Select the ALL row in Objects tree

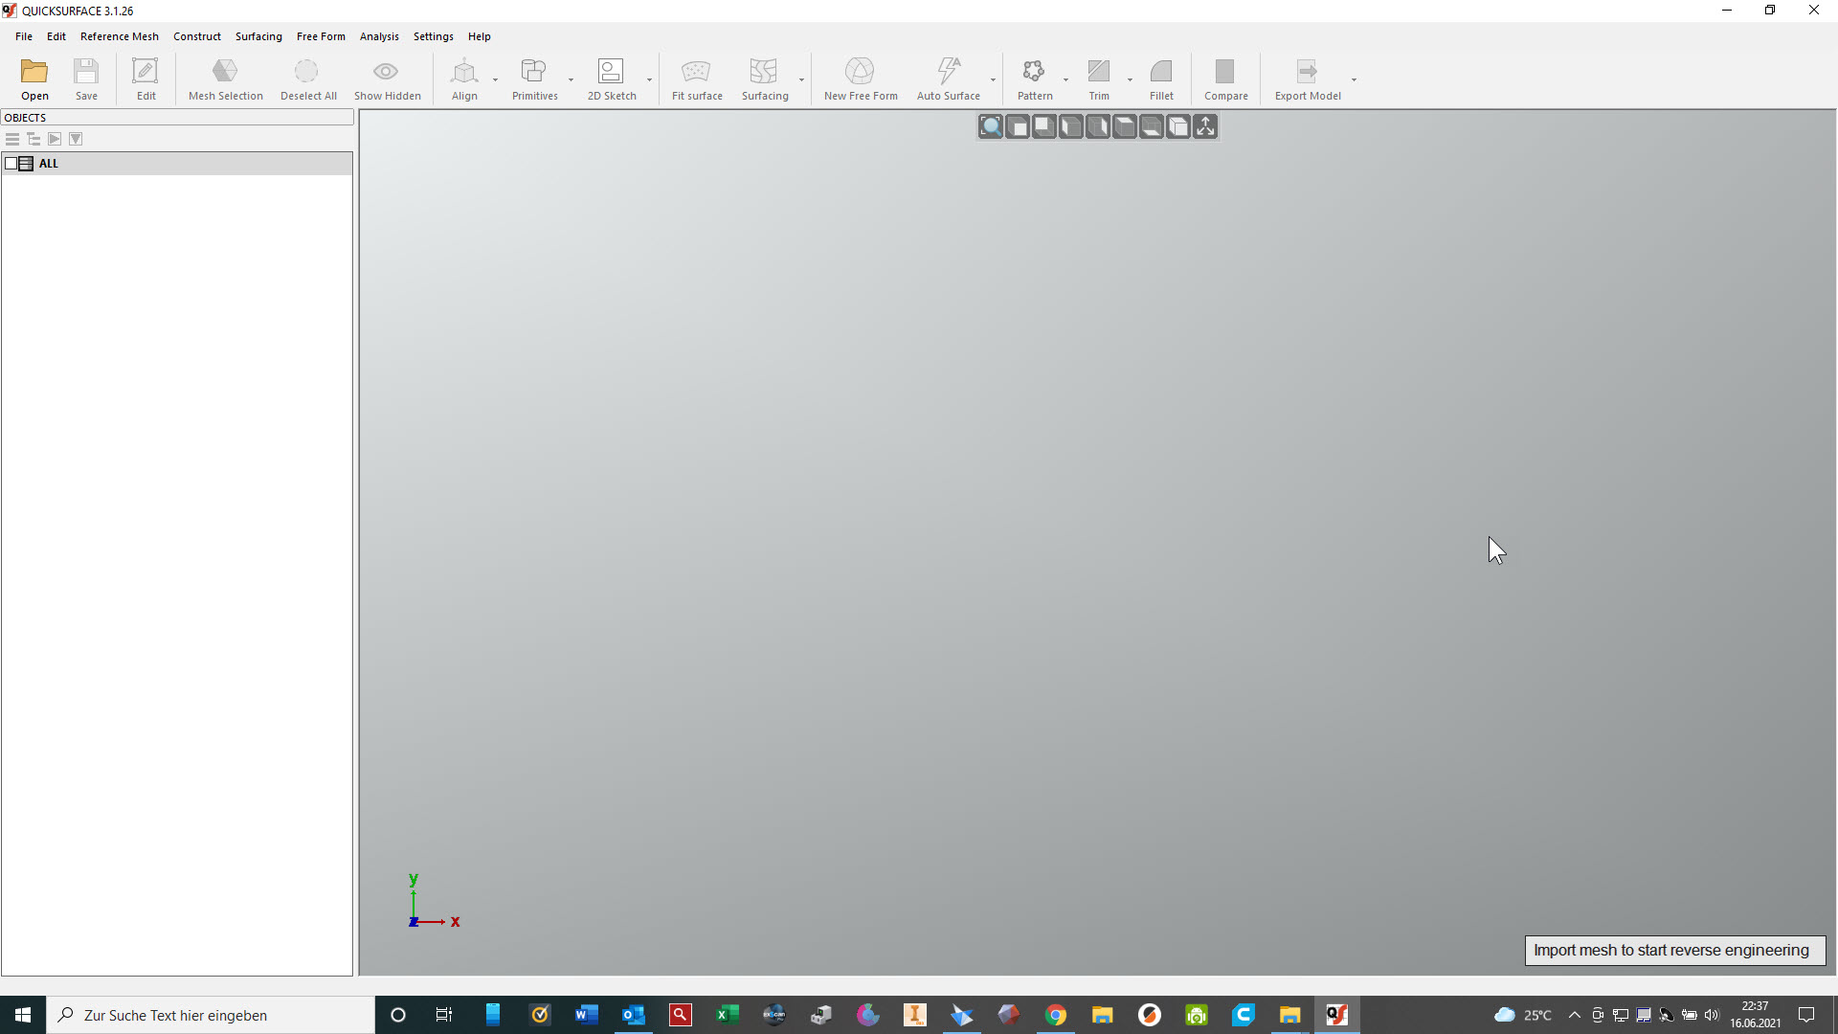click(177, 164)
